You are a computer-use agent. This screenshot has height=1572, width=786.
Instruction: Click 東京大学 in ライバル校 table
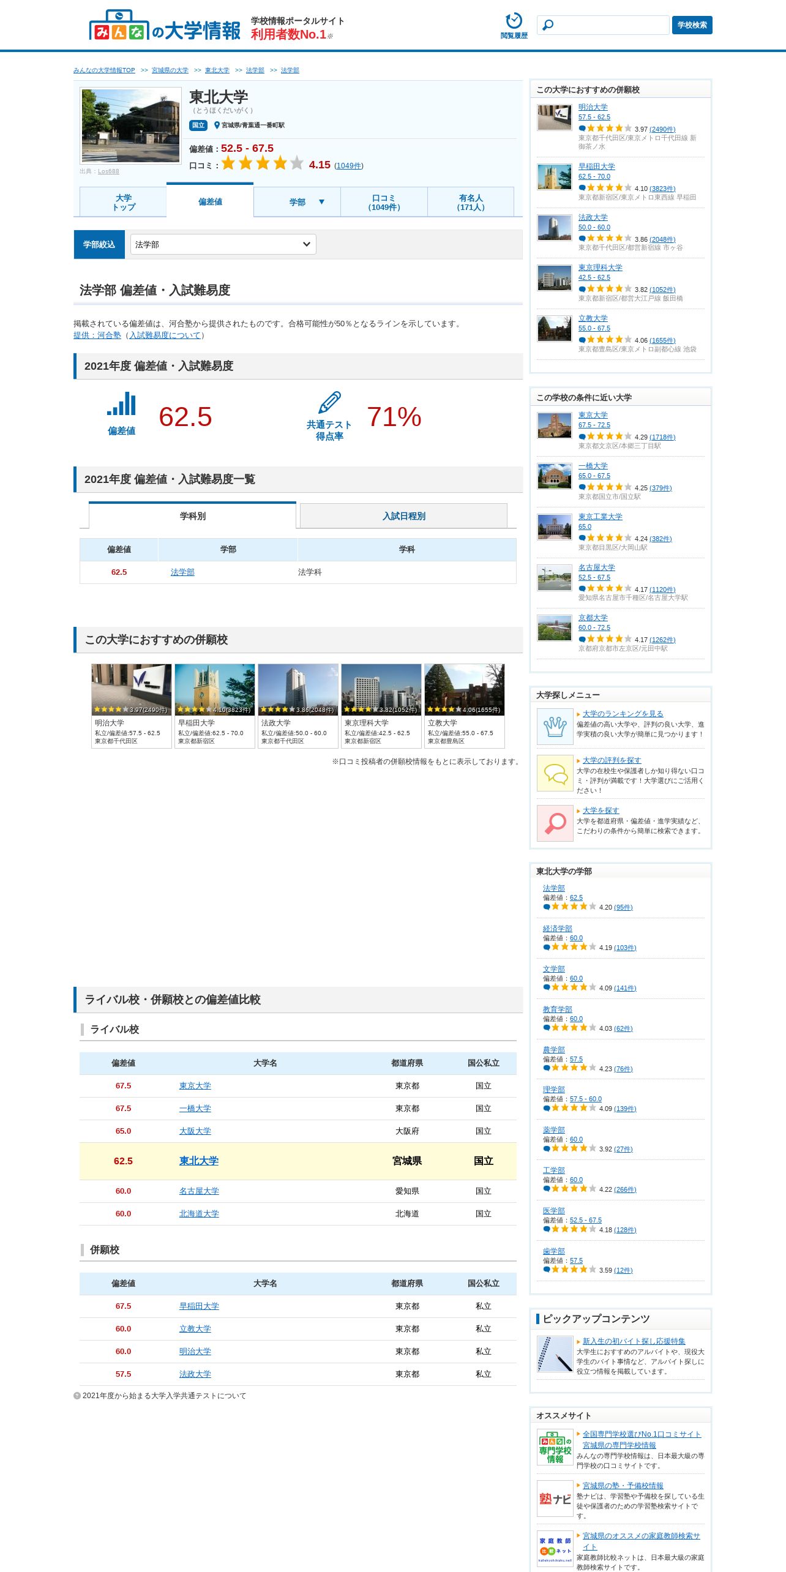[195, 1085]
